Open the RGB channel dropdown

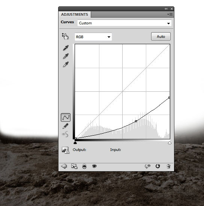[93, 37]
